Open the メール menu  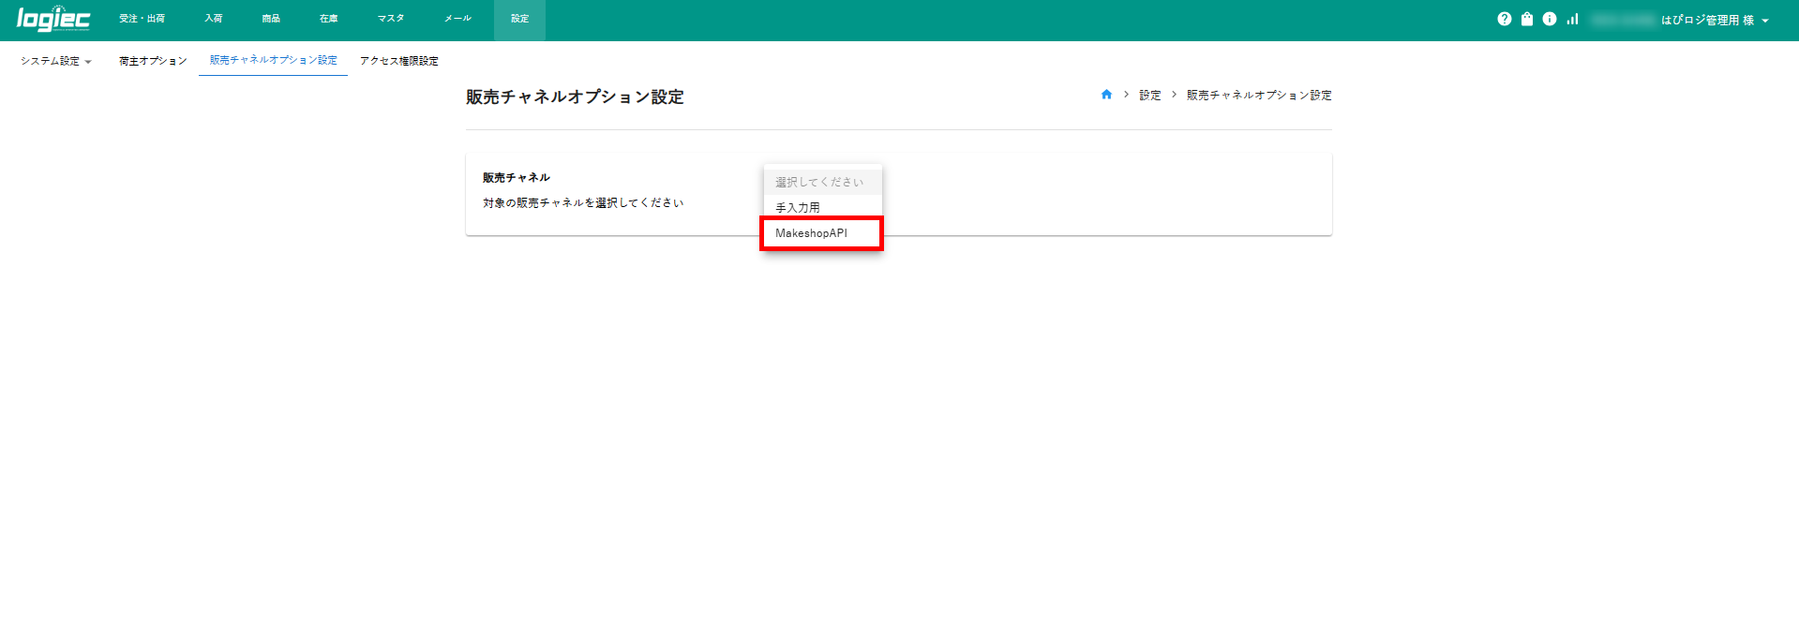[457, 19]
